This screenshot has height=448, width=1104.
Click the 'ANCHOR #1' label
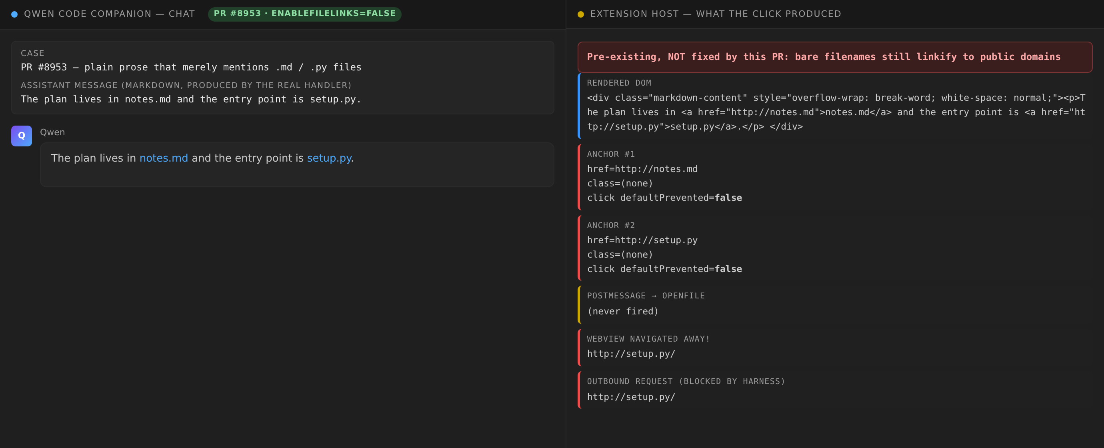pos(611,154)
